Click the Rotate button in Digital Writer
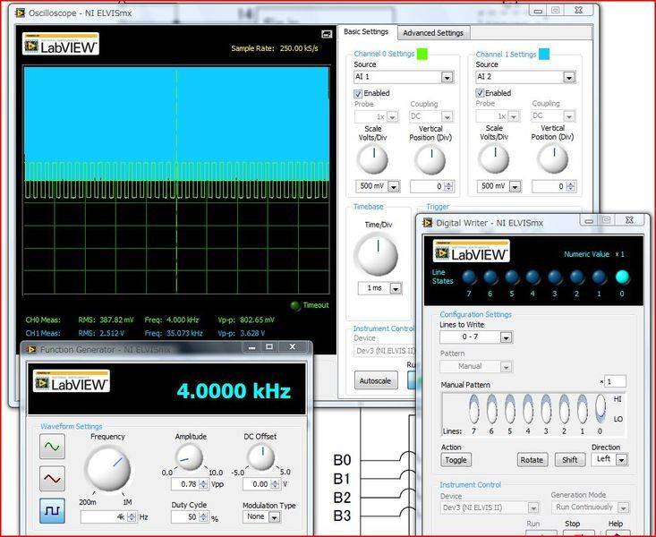 pos(532,460)
